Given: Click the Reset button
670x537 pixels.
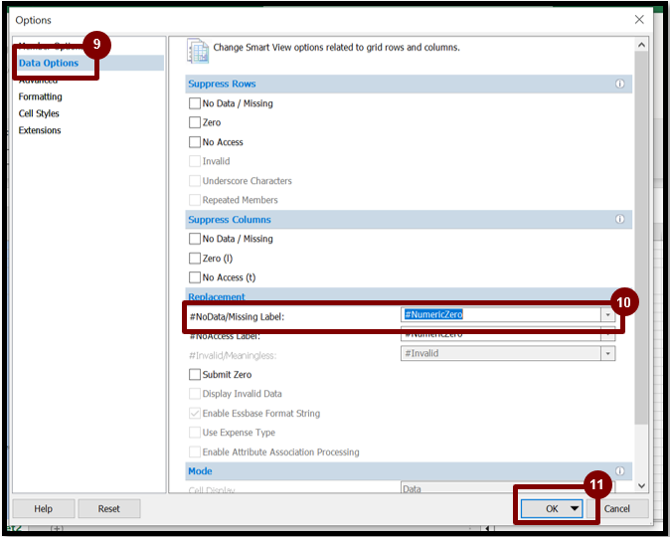Looking at the screenshot, I should (109, 509).
